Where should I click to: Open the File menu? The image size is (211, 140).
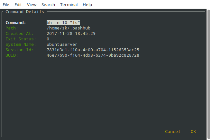(6, 4)
